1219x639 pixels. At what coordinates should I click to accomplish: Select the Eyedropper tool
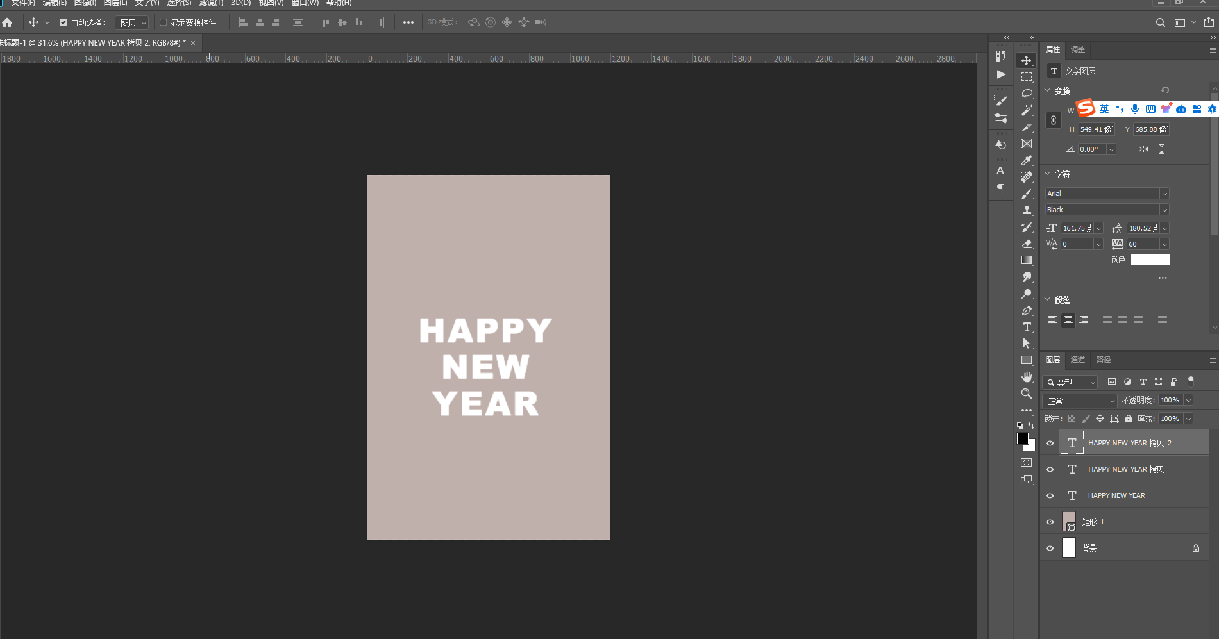pos(1027,160)
